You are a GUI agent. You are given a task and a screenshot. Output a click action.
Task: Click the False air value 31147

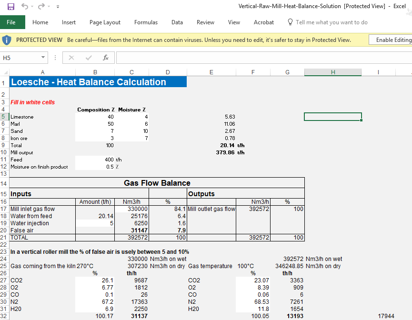(131, 230)
